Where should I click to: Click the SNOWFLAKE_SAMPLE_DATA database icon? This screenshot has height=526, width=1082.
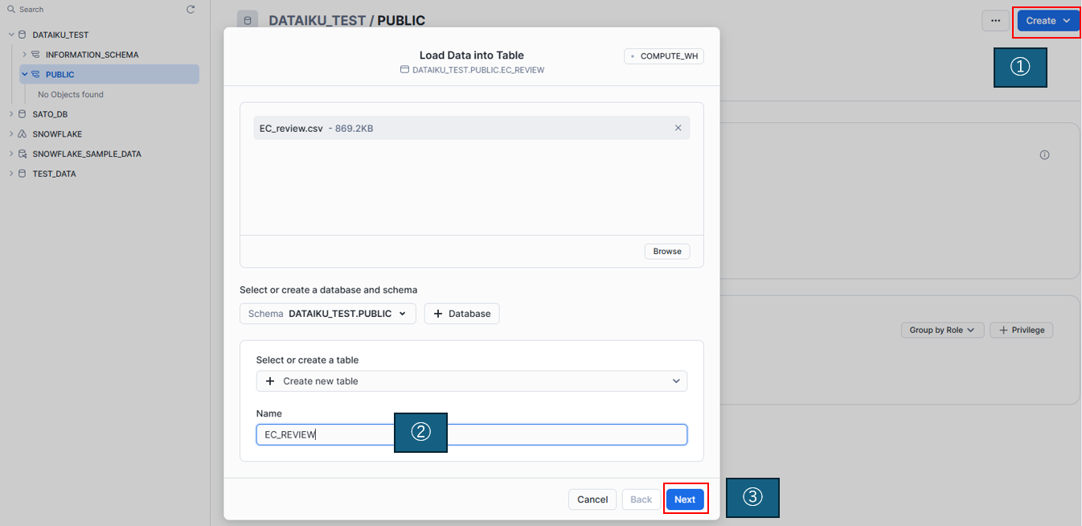23,154
